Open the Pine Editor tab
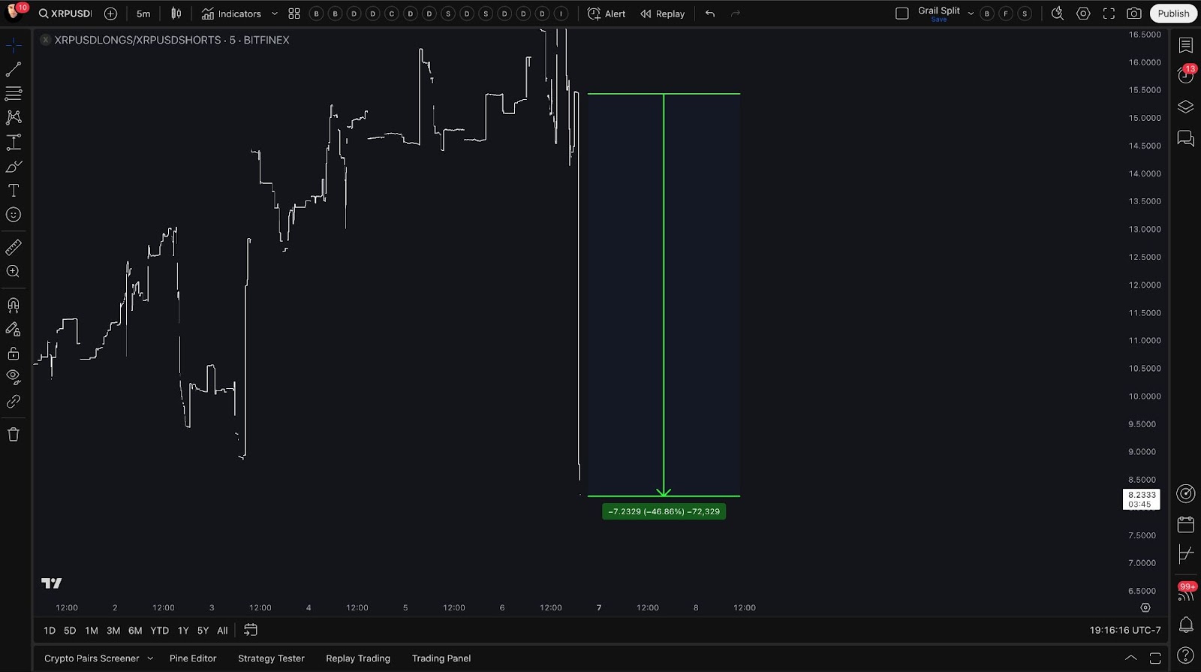Image resolution: width=1201 pixels, height=672 pixels. point(193,658)
